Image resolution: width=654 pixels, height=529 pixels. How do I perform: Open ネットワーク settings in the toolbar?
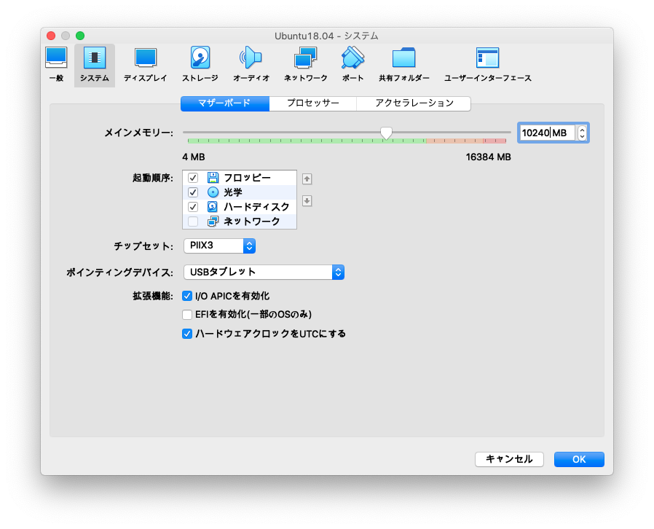(x=305, y=66)
